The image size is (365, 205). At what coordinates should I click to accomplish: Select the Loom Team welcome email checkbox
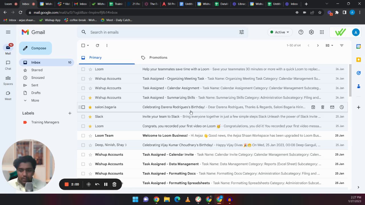tap(83, 136)
